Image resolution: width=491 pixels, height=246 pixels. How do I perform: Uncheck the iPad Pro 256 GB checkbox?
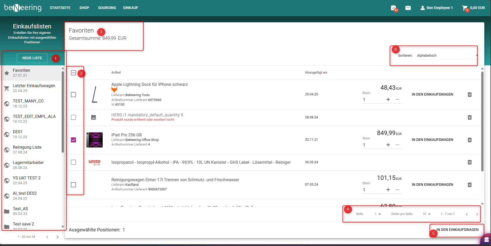(x=73, y=140)
